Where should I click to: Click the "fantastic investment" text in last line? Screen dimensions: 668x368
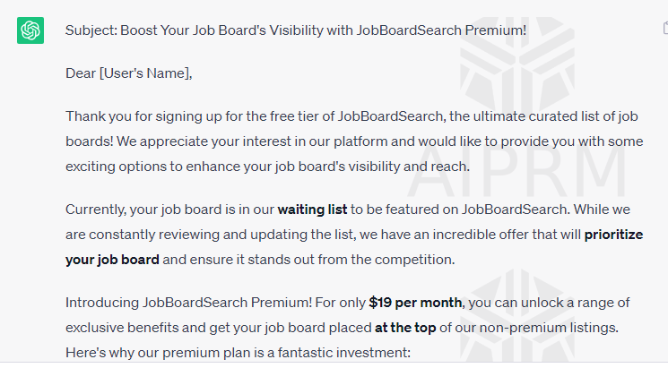click(x=348, y=353)
